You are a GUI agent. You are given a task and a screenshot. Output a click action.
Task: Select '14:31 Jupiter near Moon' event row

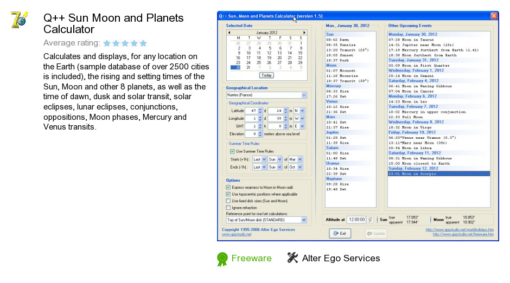tap(421, 45)
